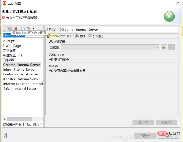Close the run configuration dialog
The image size is (183, 142).
tap(177, 3)
